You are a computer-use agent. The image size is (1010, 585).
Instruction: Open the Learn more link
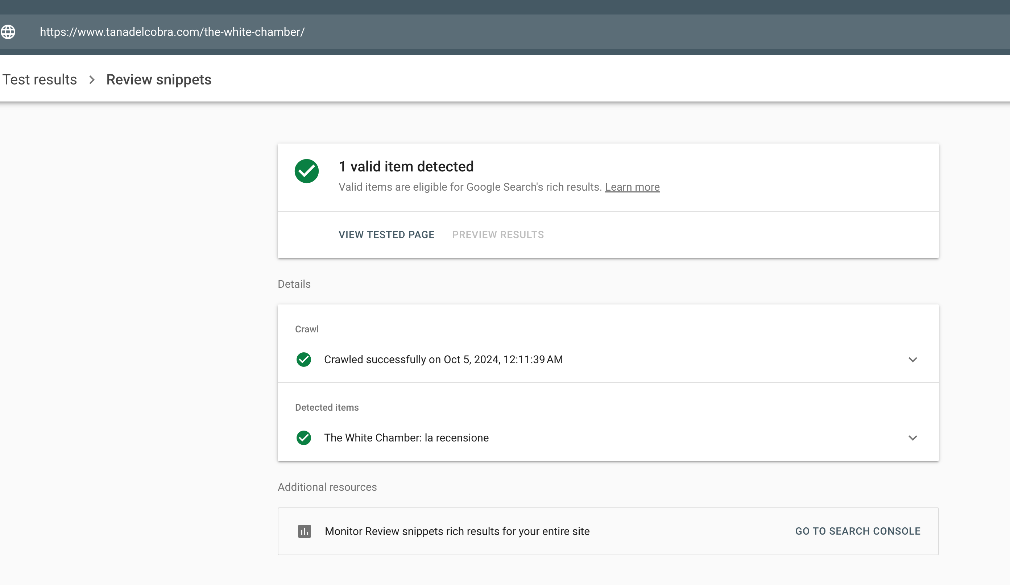pos(632,187)
